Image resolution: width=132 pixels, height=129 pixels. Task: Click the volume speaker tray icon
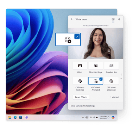coord(94,117)
